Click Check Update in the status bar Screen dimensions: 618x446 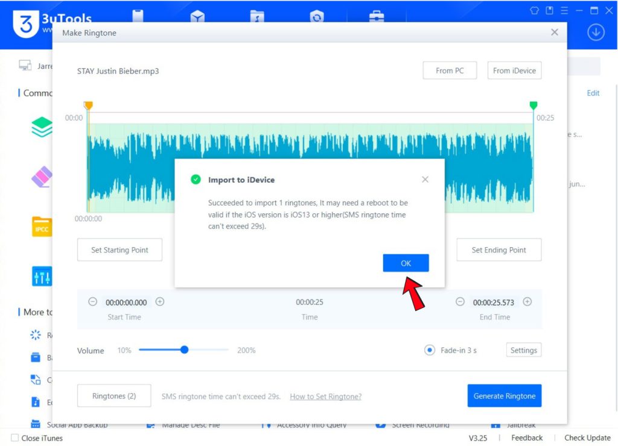587,438
